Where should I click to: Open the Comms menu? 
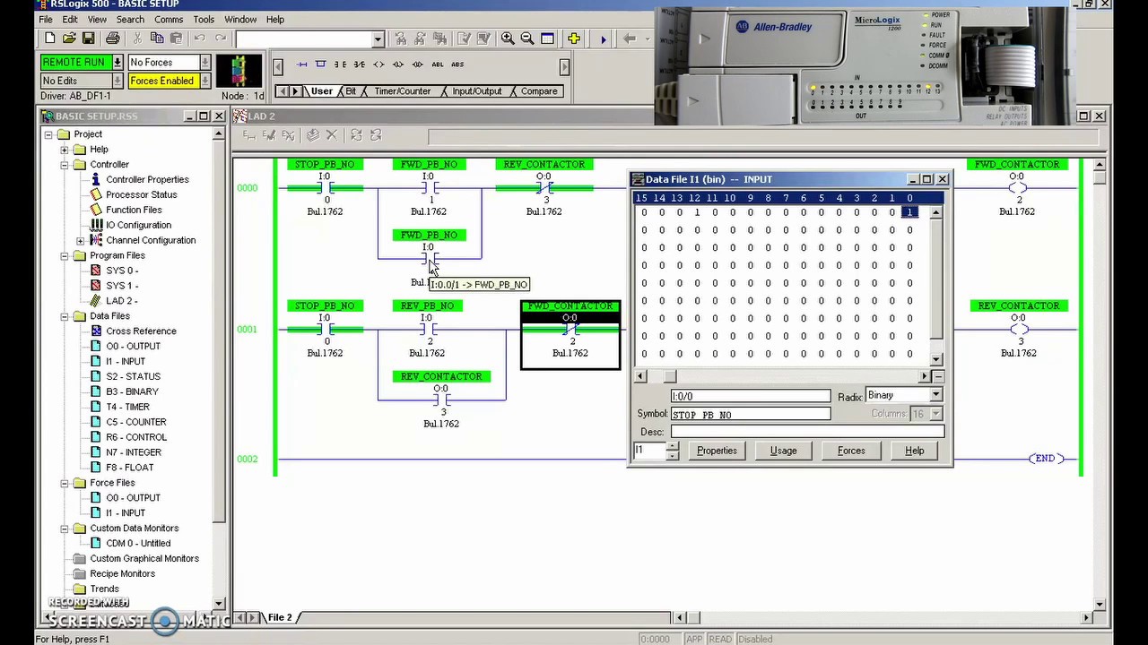[x=169, y=19]
